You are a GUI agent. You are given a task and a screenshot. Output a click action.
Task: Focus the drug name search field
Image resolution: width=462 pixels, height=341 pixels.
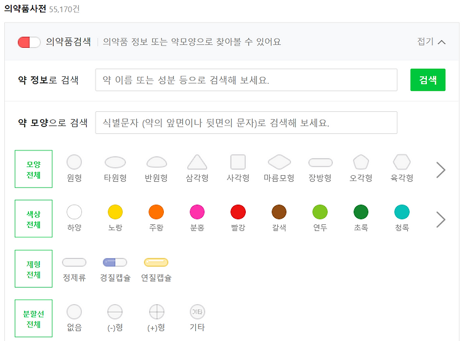coord(246,80)
